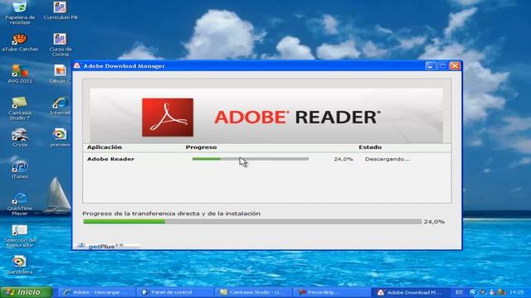Switch to the Camtasia Studio taskbar window

coord(252,292)
